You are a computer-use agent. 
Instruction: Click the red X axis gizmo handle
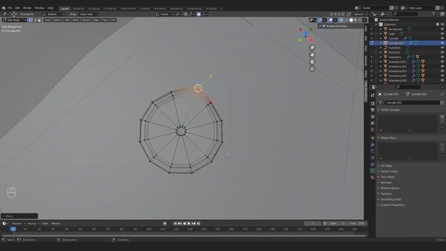click(311, 40)
